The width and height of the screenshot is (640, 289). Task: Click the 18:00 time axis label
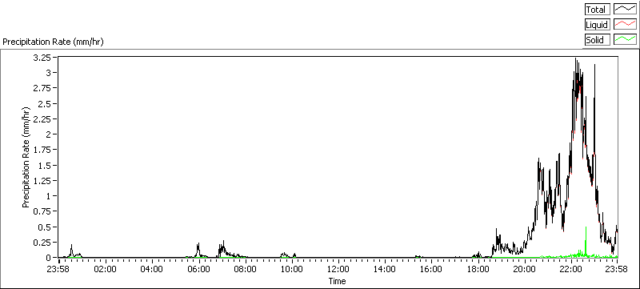pyautogui.click(x=478, y=269)
